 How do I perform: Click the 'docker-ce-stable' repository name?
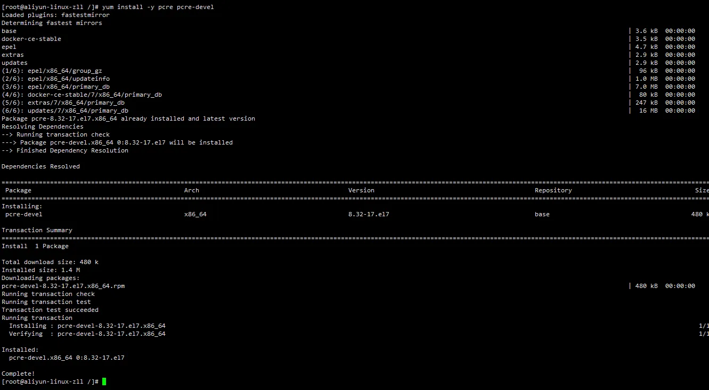(x=31, y=39)
